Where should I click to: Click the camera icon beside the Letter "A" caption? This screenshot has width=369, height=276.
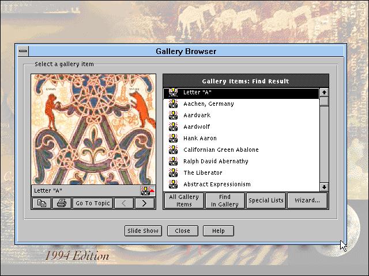pos(148,190)
